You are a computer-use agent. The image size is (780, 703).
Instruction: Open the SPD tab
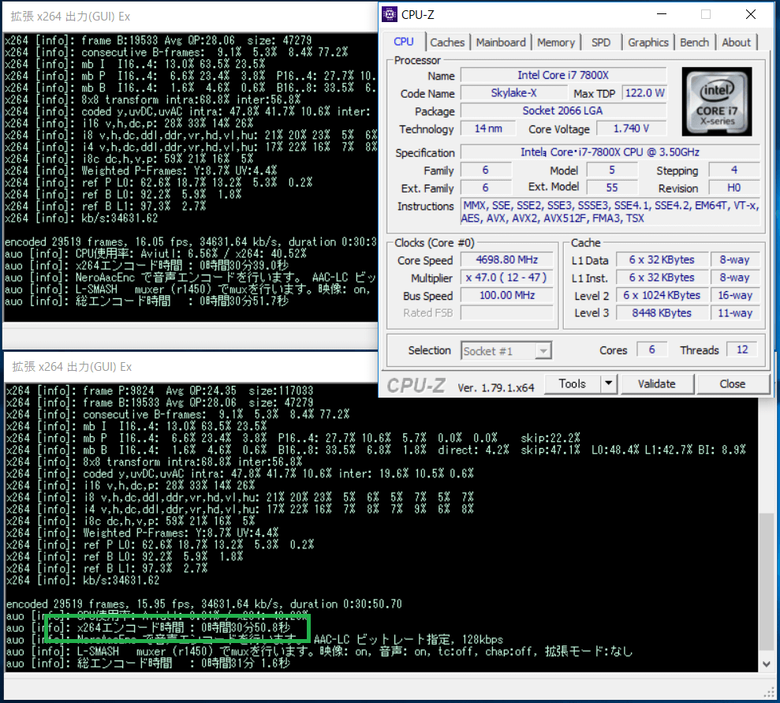pyautogui.click(x=601, y=43)
